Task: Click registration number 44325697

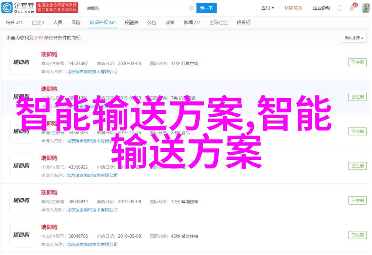Action: (78, 63)
